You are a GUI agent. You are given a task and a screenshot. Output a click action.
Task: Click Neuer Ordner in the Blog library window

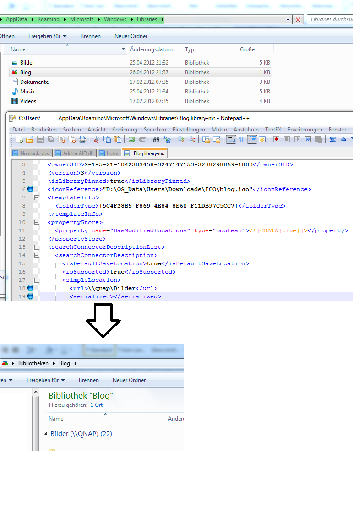pyautogui.click(x=129, y=380)
